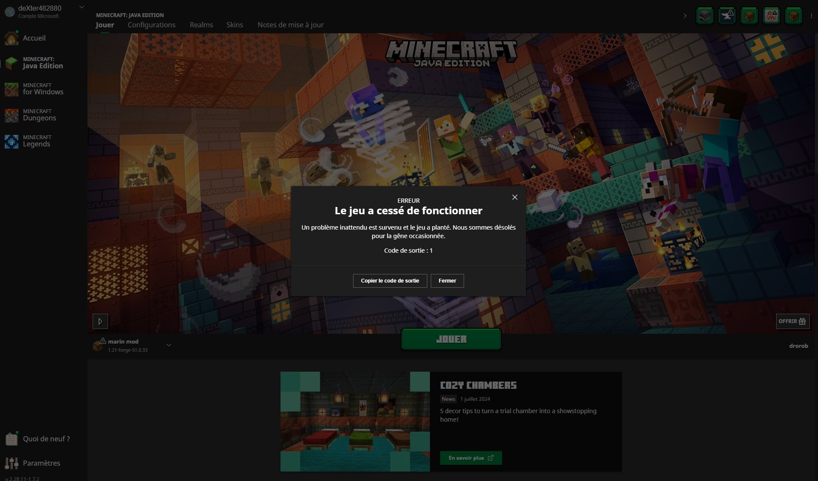Click the Minecraft Java Edition logo
Screen dimensions: 818x481
pyautogui.click(x=451, y=54)
